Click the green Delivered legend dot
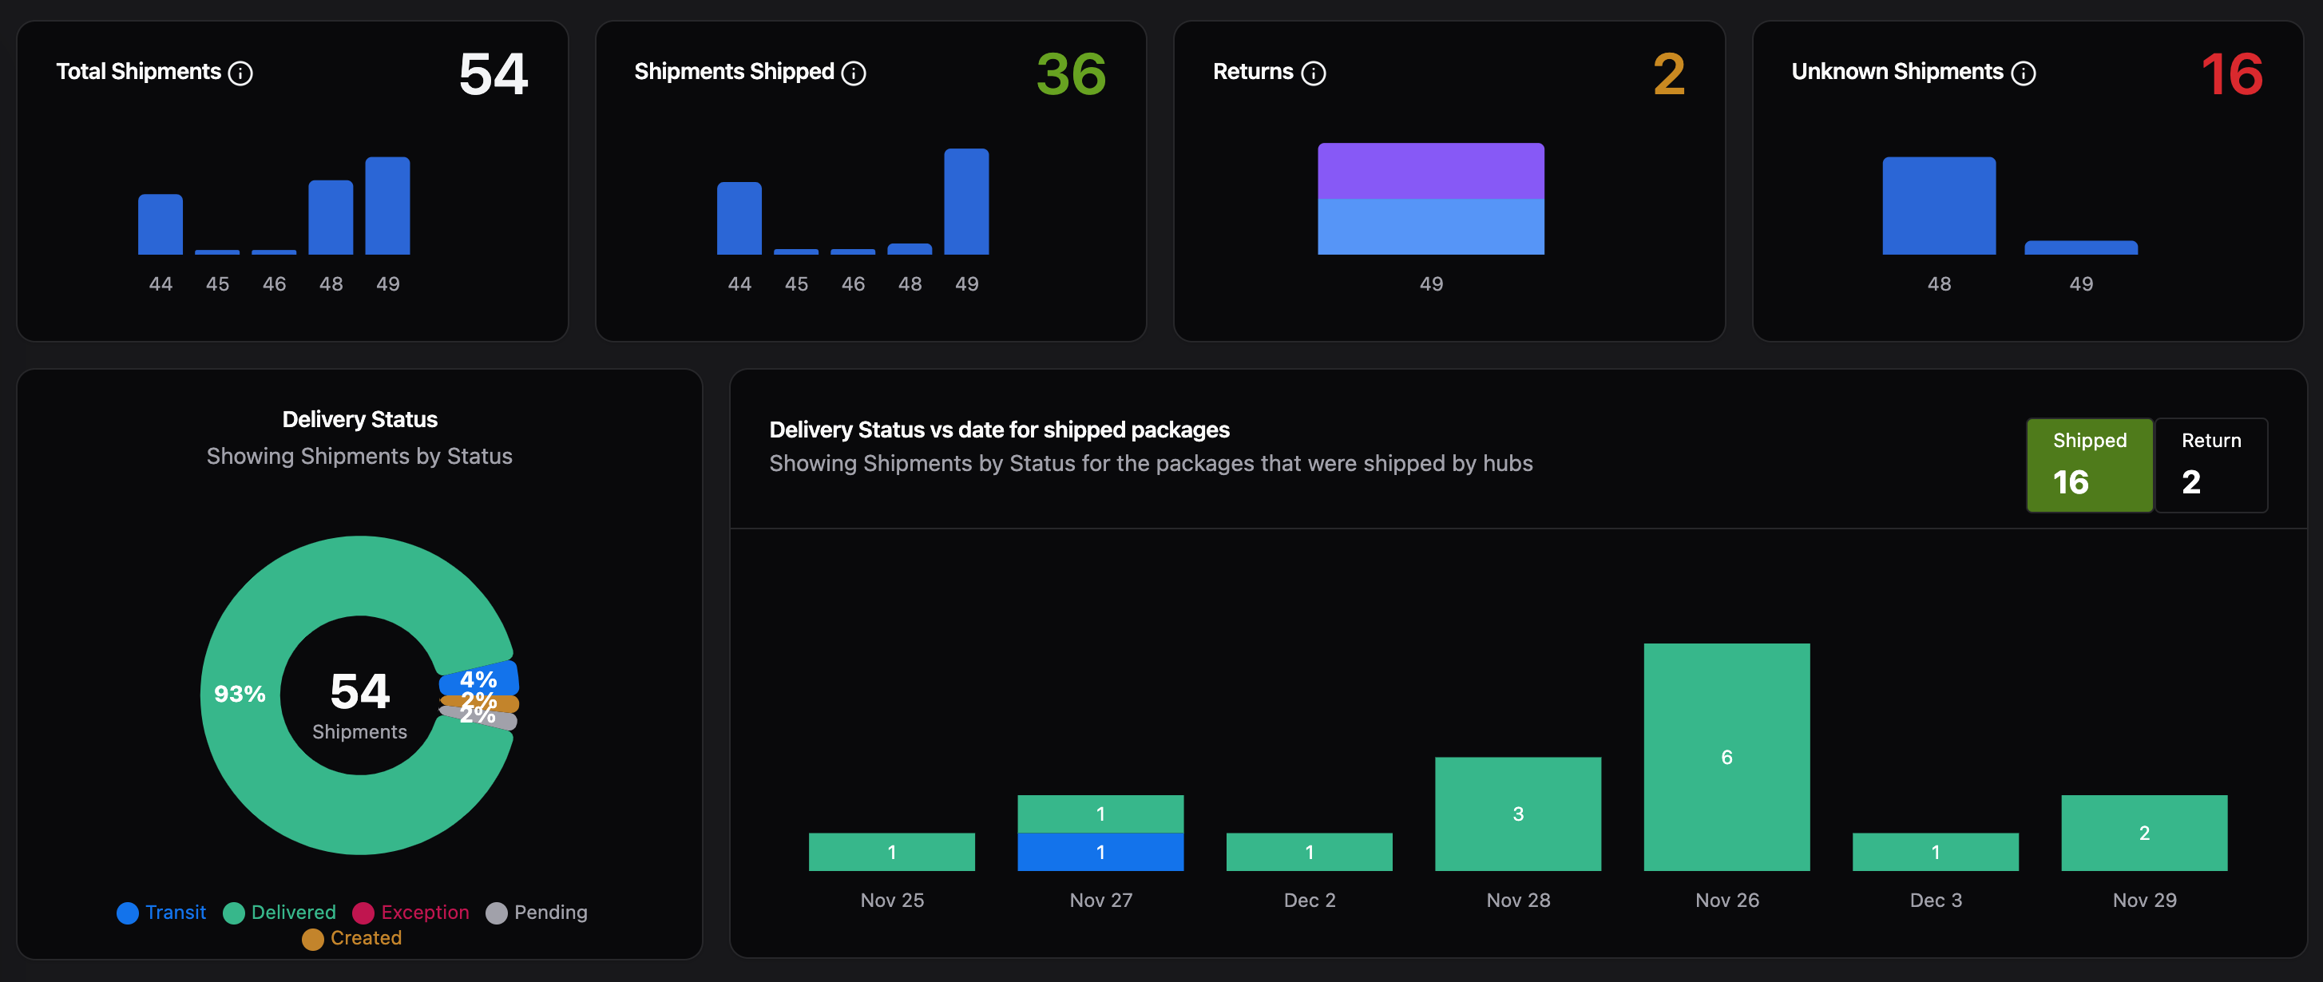Image resolution: width=2323 pixels, height=982 pixels. 233,913
